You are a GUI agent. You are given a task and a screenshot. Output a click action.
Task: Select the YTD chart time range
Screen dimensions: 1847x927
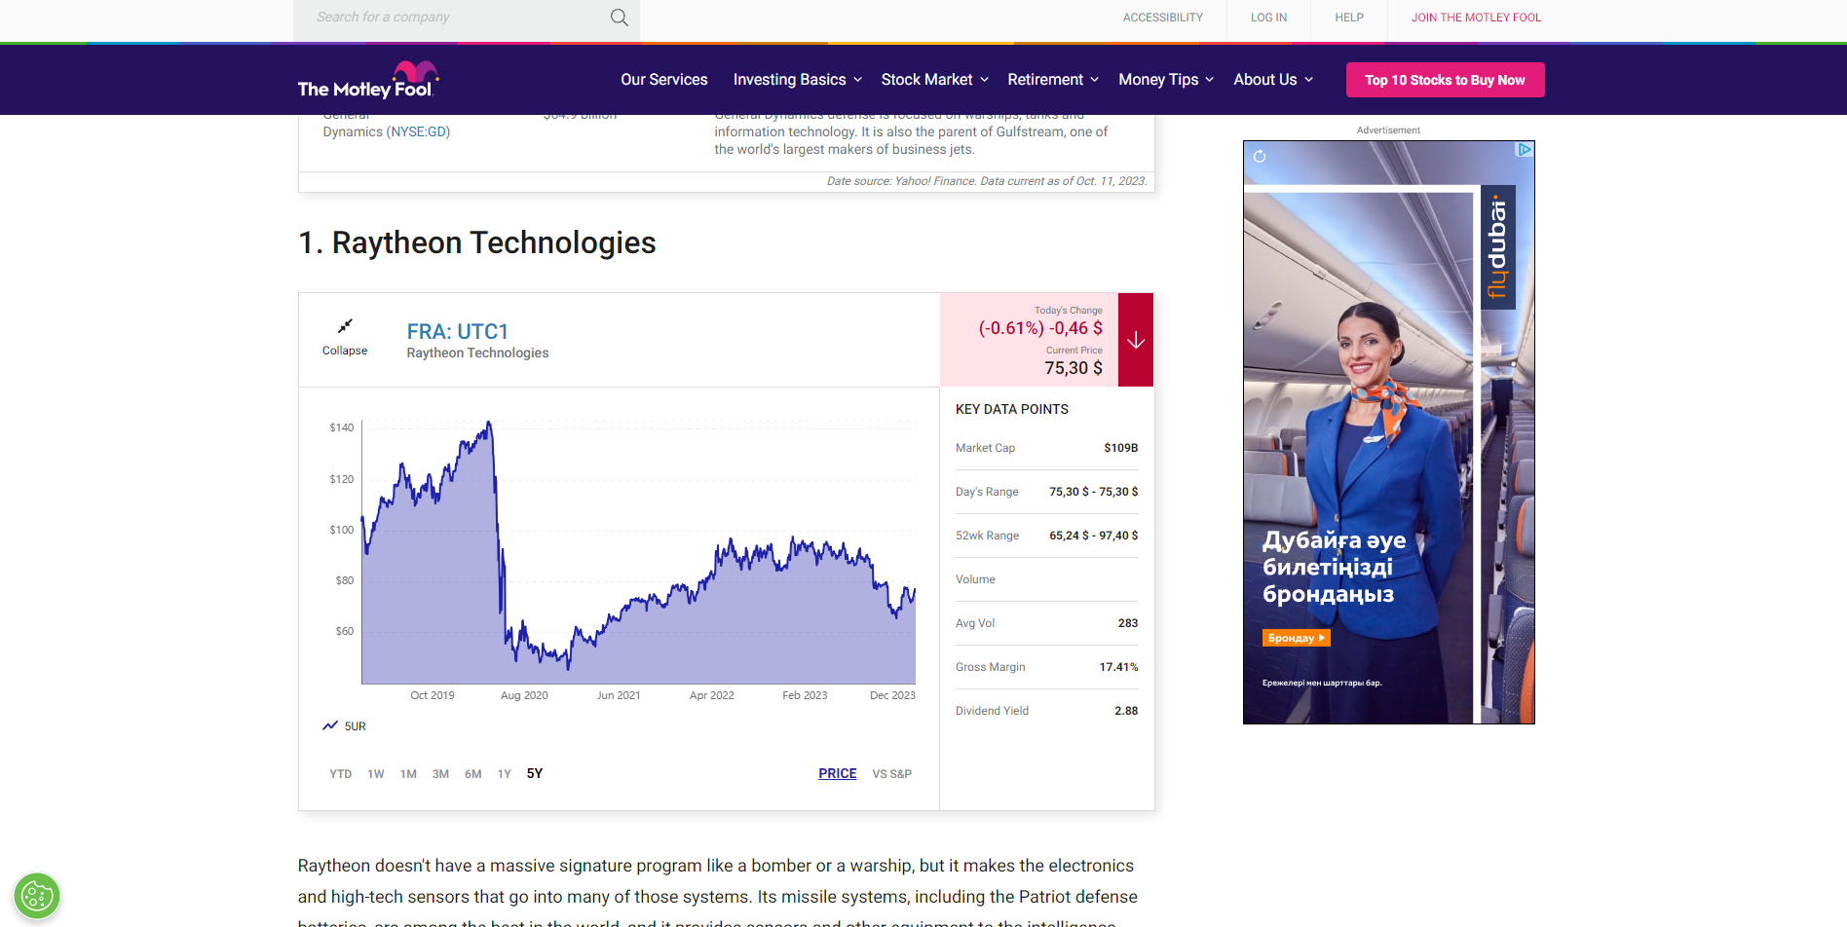[340, 774]
